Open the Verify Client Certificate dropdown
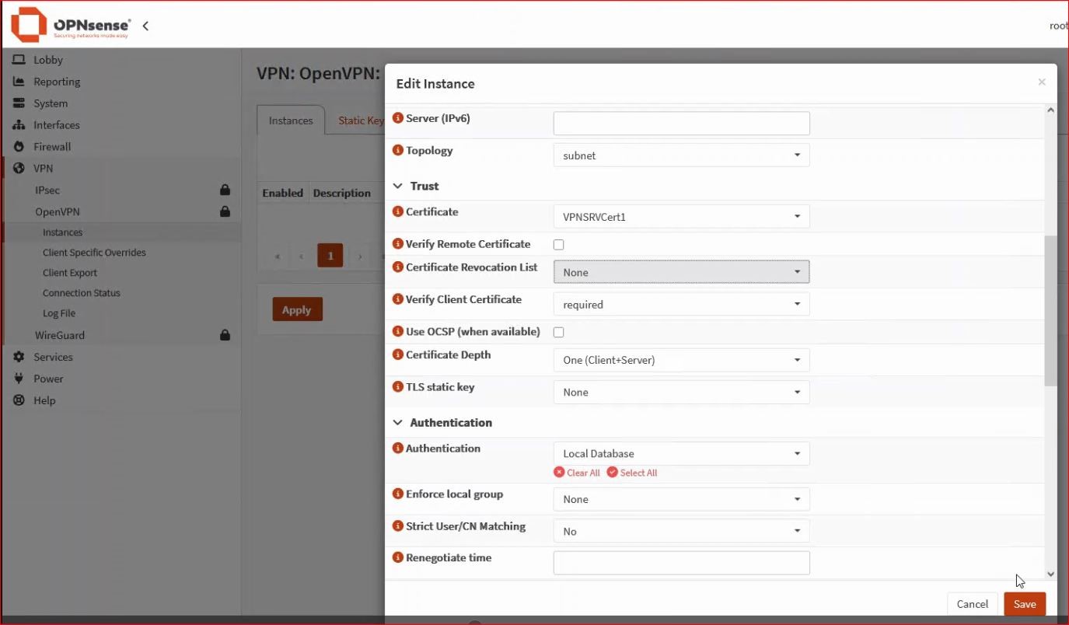Viewport: 1069px width, 625px height. coord(681,305)
